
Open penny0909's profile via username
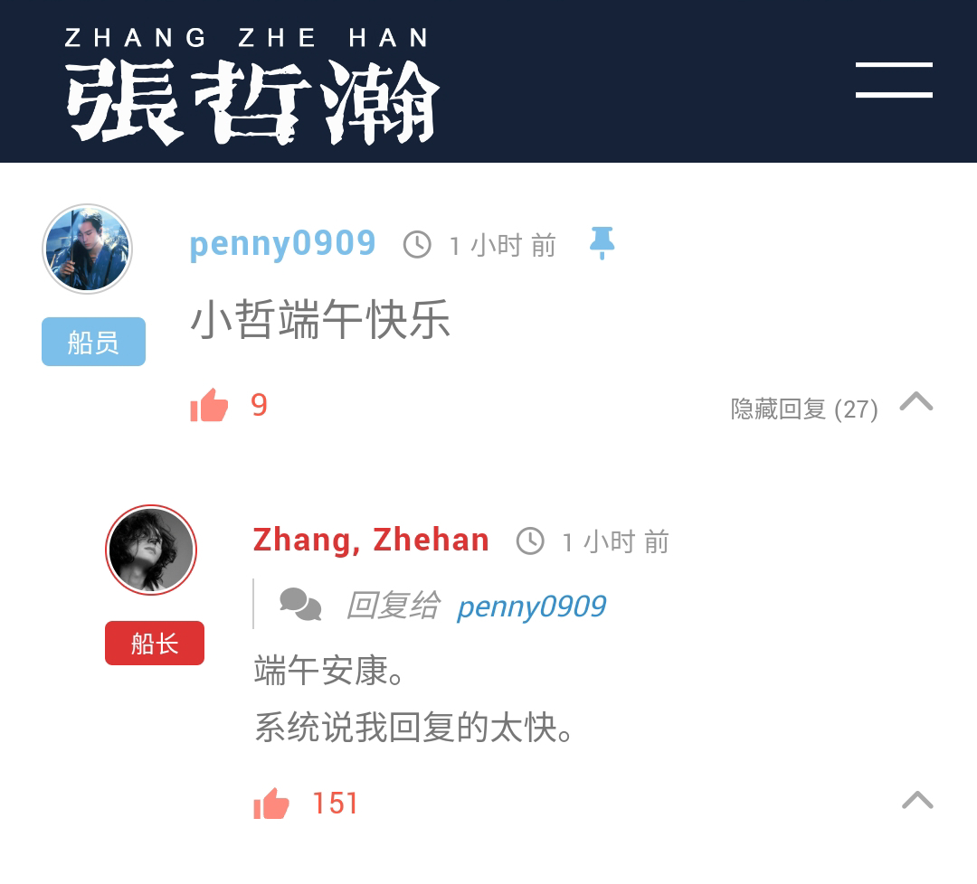click(x=282, y=244)
